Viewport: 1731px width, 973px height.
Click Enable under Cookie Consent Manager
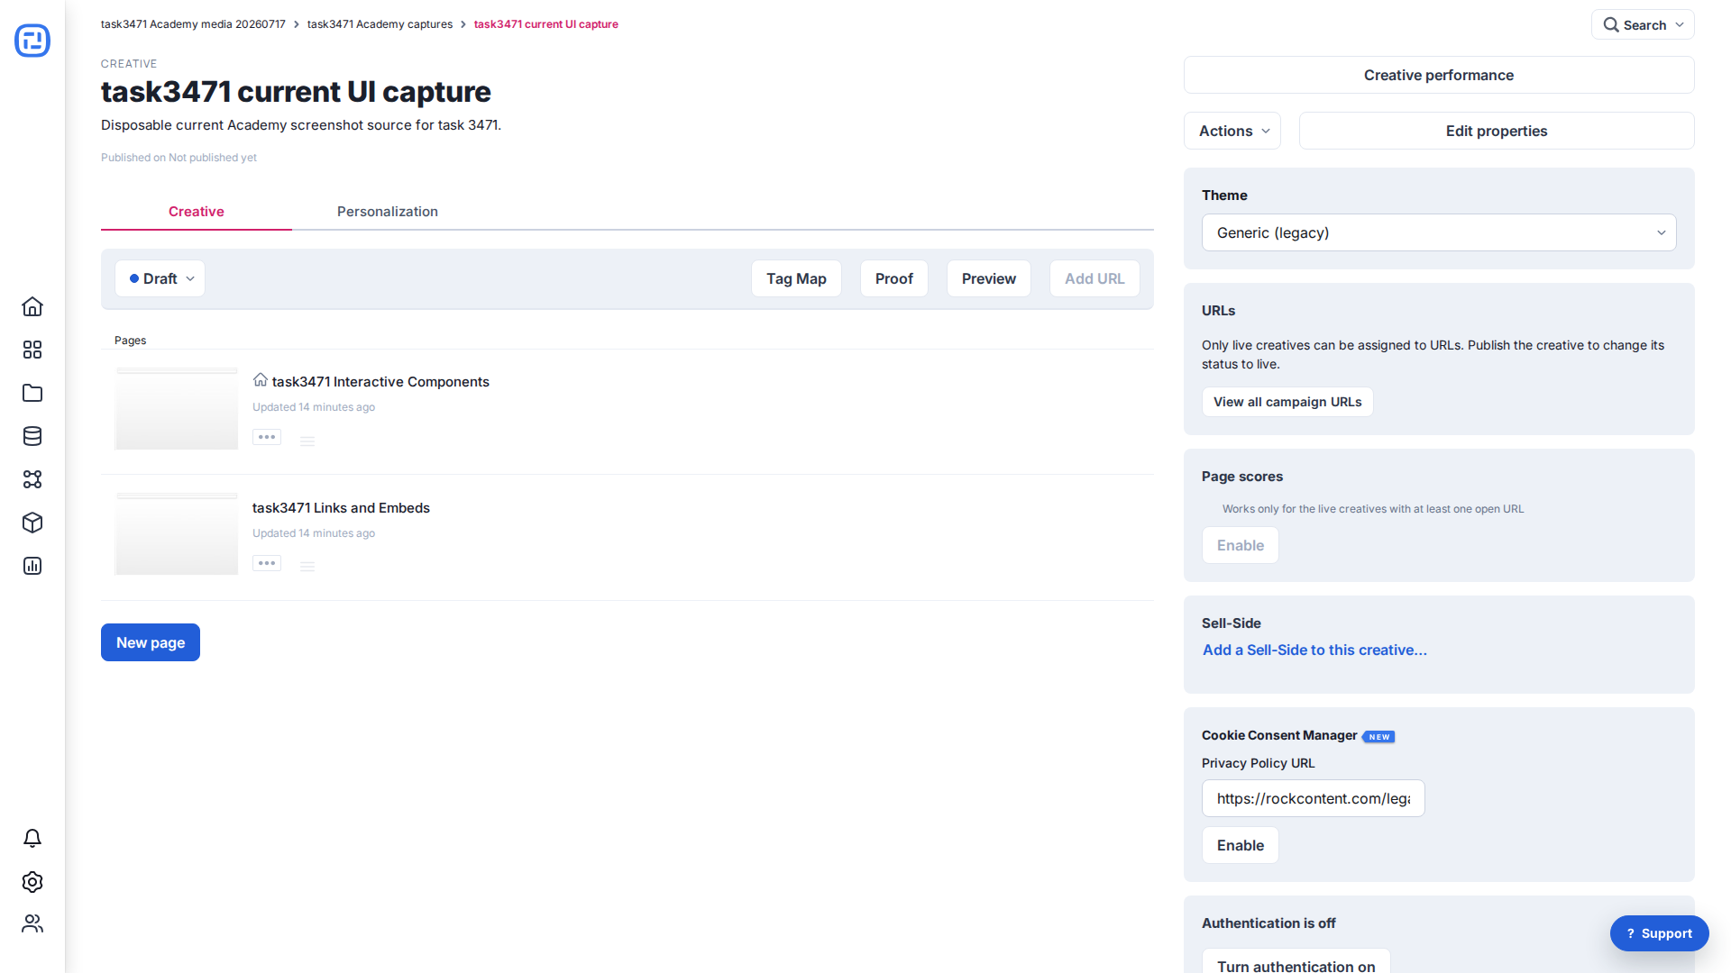tap(1241, 846)
